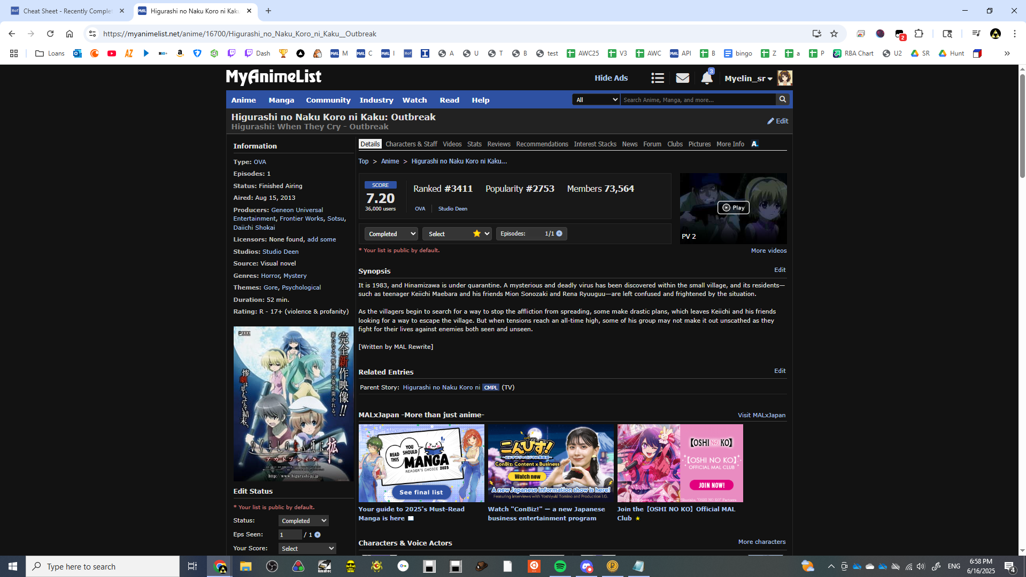Open the search category All dropdown
This screenshot has height=577, width=1026.
click(x=596, y=99)
